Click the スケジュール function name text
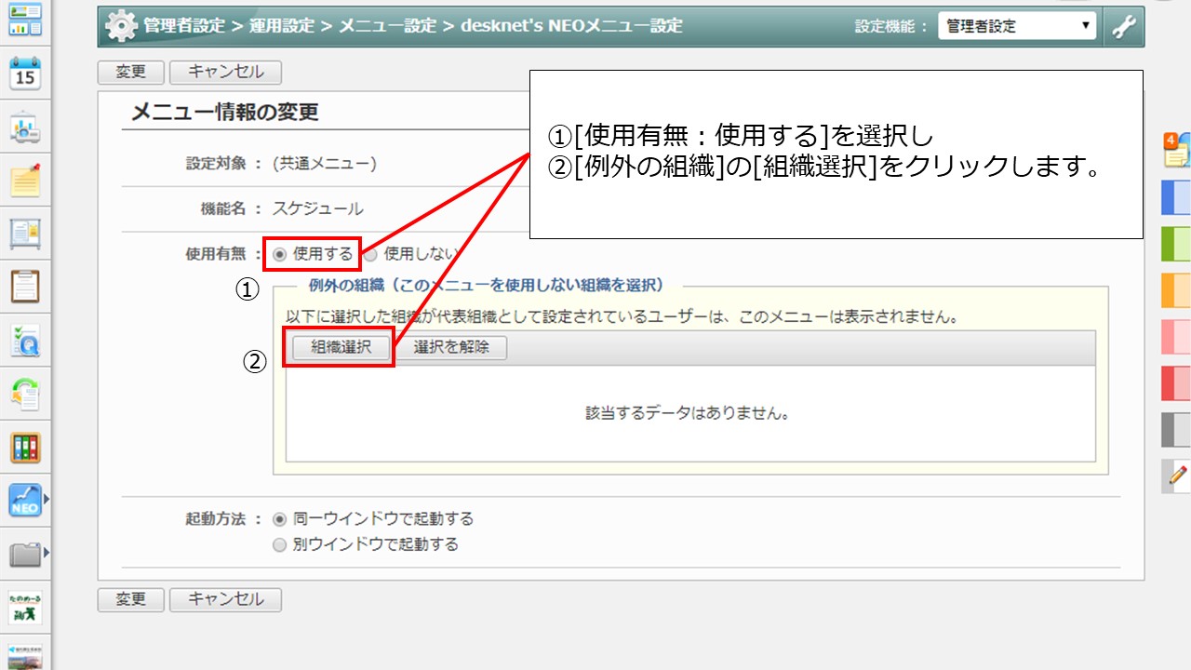The image size is (1191, 670). [x=318, y=208]
